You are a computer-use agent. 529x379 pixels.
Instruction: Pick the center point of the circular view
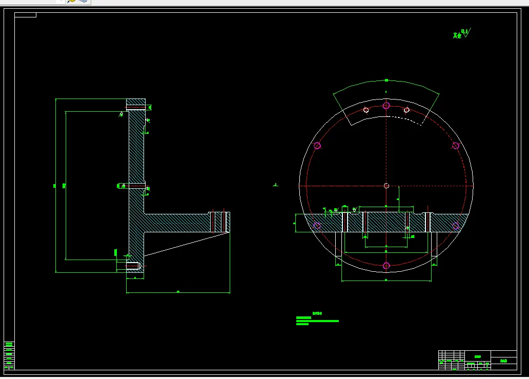click(386, 186)
